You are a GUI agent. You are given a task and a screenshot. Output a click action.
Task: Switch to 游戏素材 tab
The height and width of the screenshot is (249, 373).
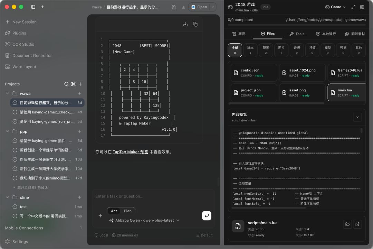pyautogui.click(x=355, y=34)
